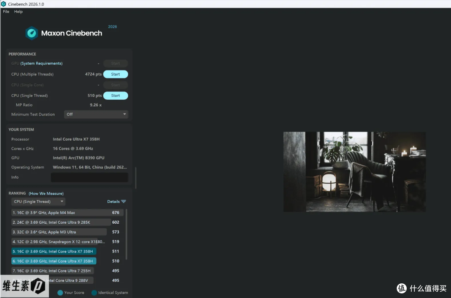This screenshot has height=298, width=451.
Task: Click the PERFORMANCE section header
Action: (22, 54)
